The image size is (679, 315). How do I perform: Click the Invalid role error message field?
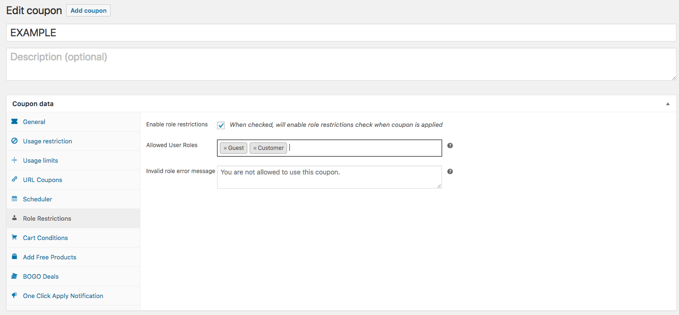coord(329,177)
